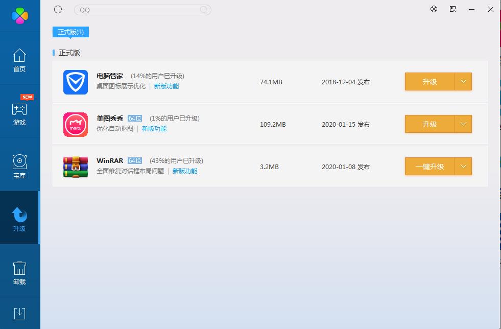
Task: Click the WinRAR books app icon
Action: point(76,167)
